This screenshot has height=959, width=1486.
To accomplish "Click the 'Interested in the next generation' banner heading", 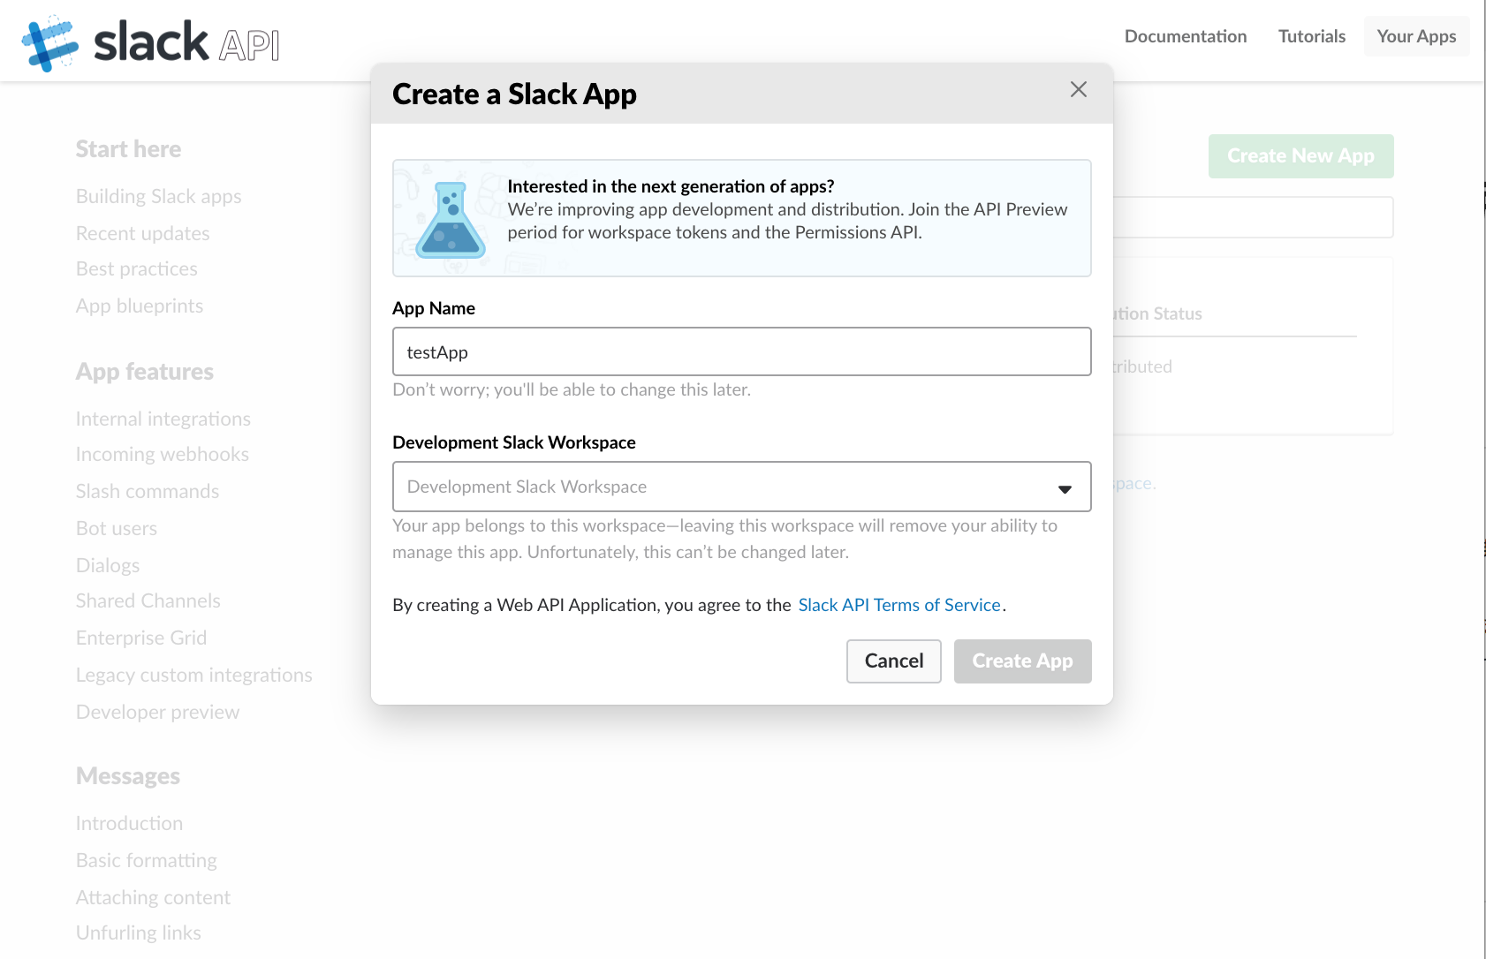I will [671, 186].
